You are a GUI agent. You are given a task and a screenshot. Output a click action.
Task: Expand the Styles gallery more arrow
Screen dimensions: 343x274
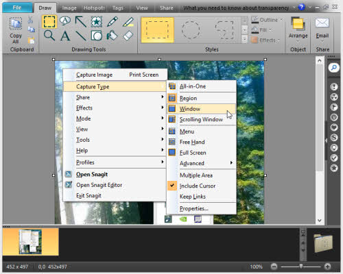(244, 39)
